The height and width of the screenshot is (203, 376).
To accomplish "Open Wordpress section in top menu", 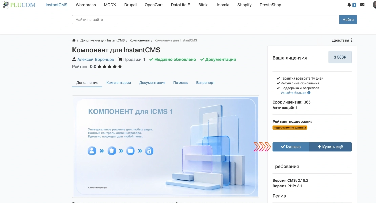I will pyautogui.click(x=86, y=5).
